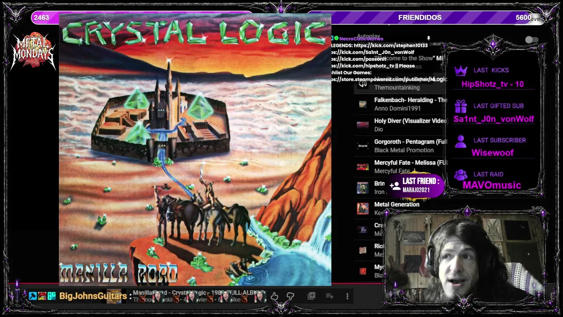Open the kick.com/stephen10133 chat link
This screenshot has width=563, height=317.
coord(391,45)
